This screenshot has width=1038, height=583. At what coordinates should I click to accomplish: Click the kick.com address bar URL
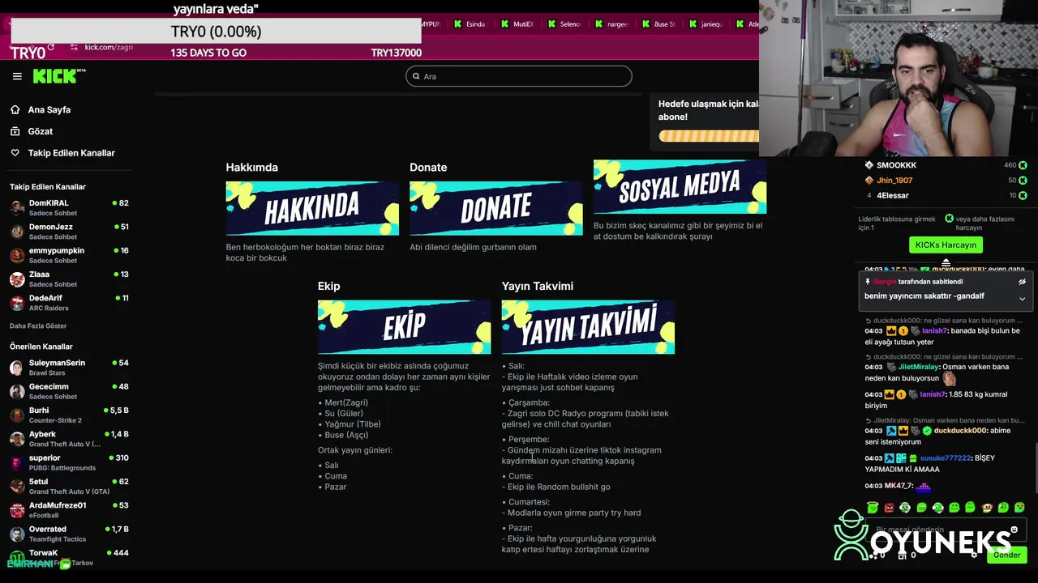[108, 47]
